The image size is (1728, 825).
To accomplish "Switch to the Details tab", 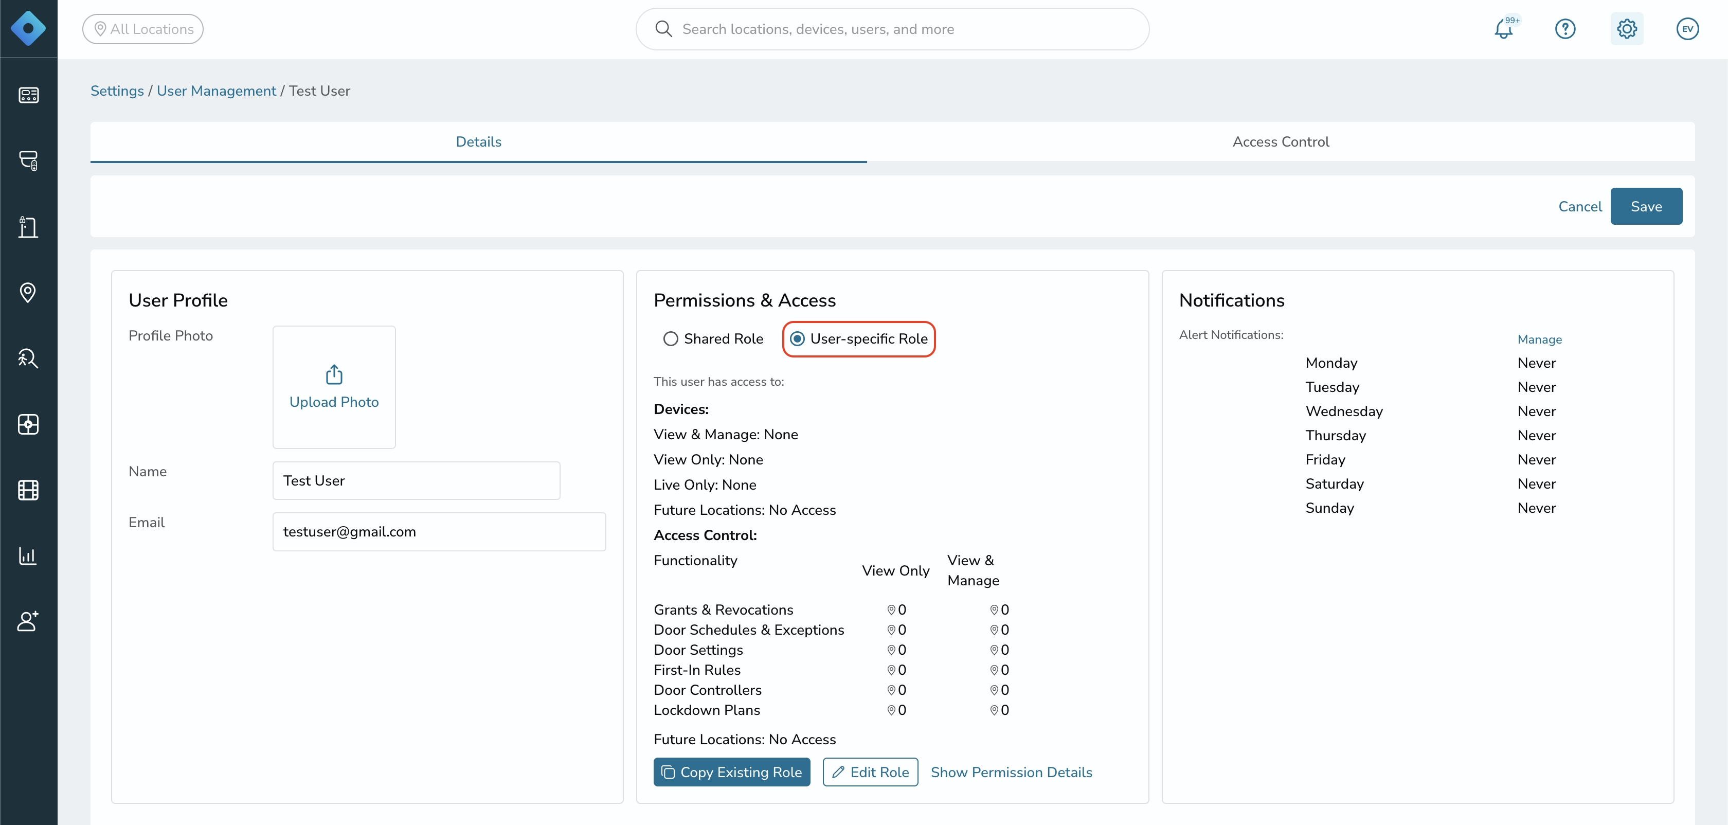I will (x=478, y=141).
